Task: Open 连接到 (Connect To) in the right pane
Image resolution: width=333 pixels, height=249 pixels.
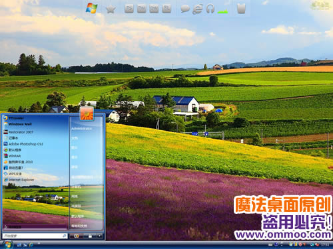Action: coord(76,206)
